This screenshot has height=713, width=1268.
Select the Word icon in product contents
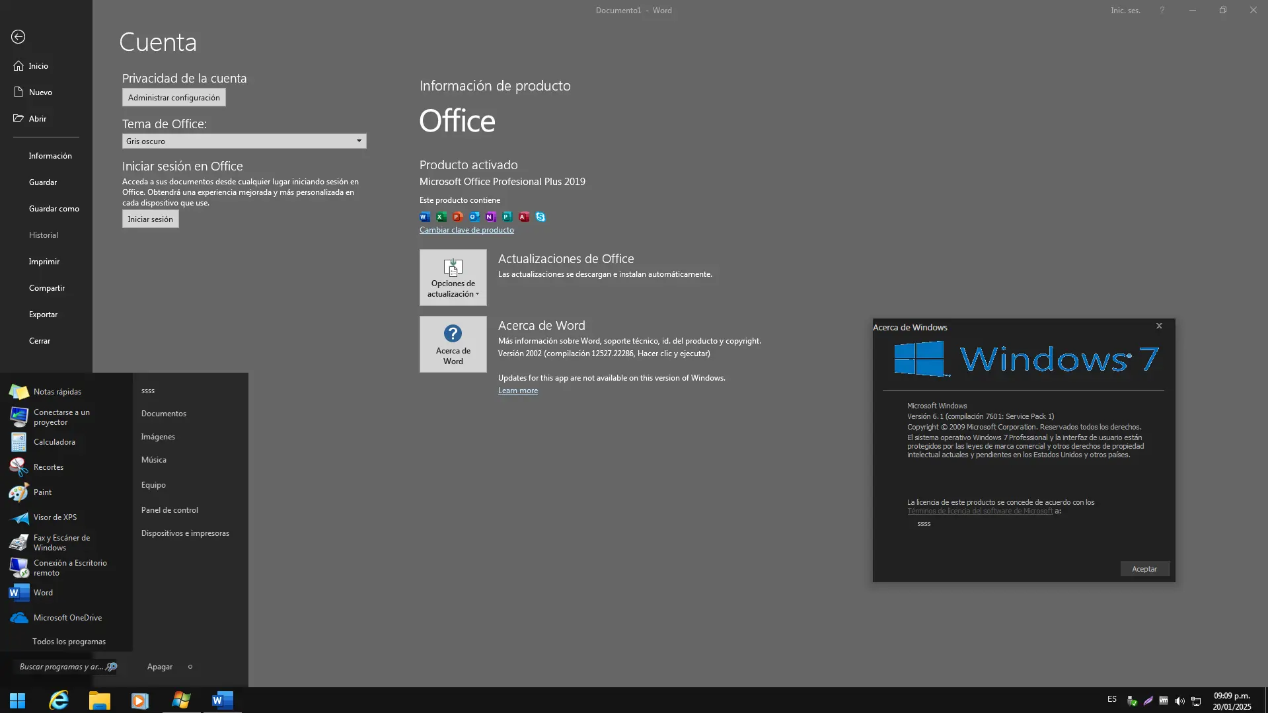click(424, 217)
